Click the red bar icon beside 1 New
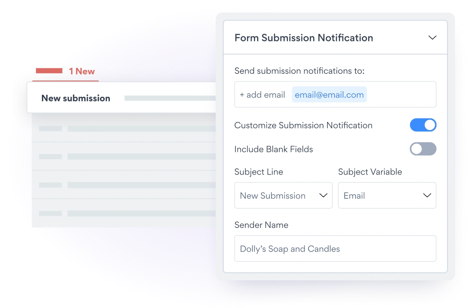This screenshot has width=474, height=308. point(49,71)
